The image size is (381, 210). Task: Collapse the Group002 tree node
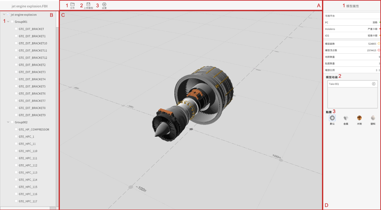[x=8, y=122]
